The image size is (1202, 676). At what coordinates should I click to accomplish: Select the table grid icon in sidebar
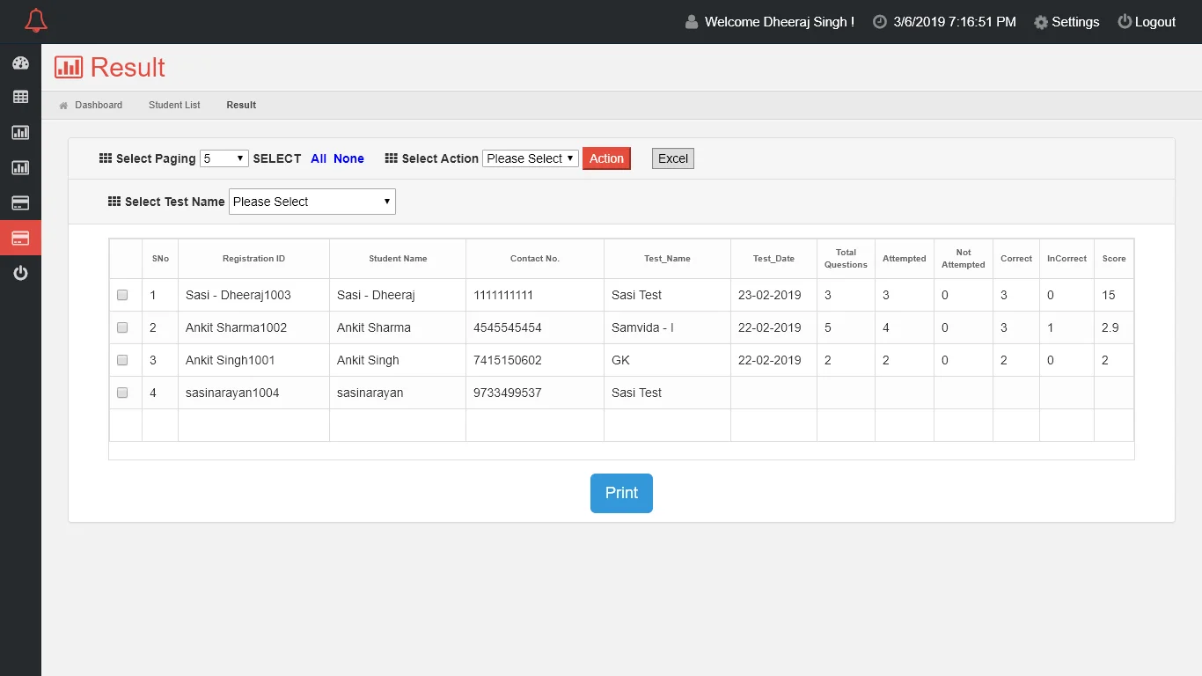20,97
